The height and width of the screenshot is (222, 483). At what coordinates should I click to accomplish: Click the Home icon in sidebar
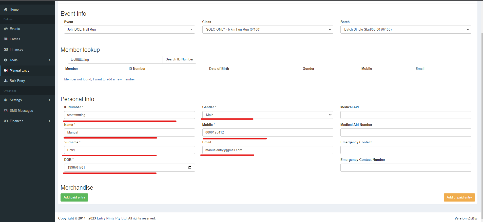[x=6, y=10]
